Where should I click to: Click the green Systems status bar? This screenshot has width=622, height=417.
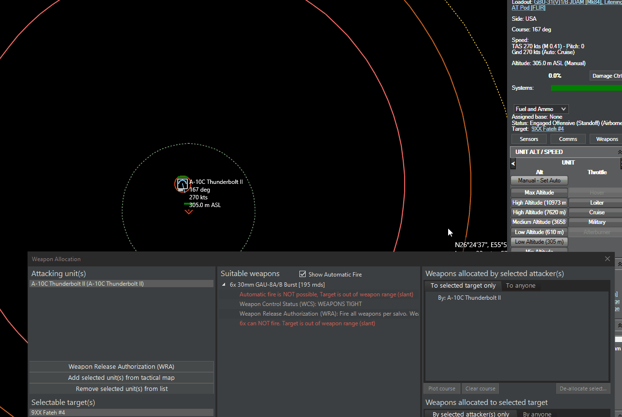click(586, 88)
